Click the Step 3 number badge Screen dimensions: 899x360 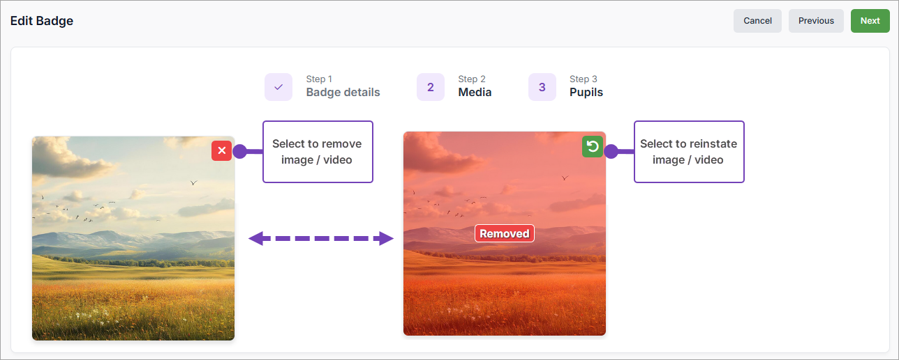coord(542,87)
